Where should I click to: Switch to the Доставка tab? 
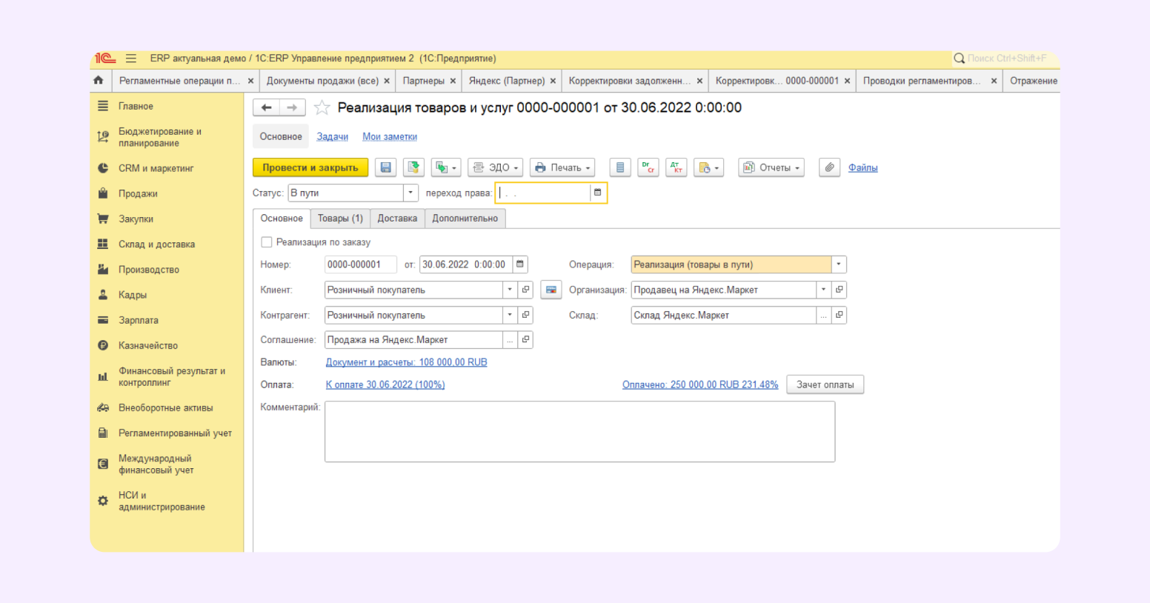point(397,218)
